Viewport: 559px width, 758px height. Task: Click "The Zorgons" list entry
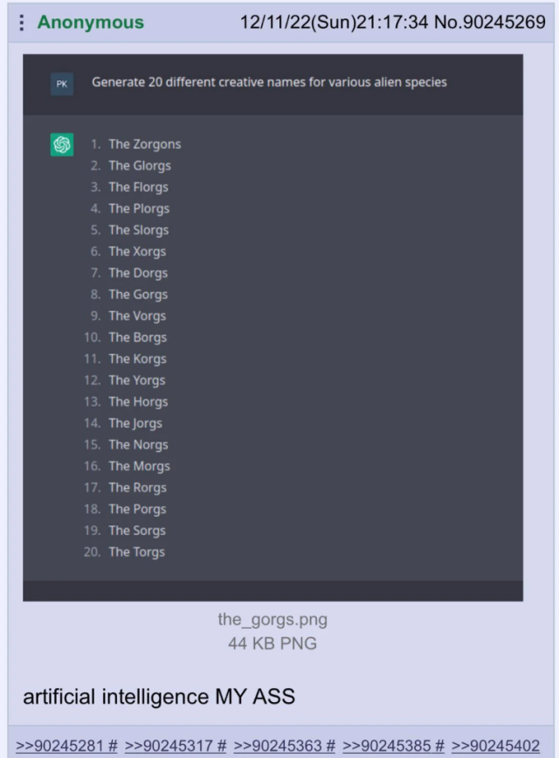pyautogui.click(x=144, y=144)
